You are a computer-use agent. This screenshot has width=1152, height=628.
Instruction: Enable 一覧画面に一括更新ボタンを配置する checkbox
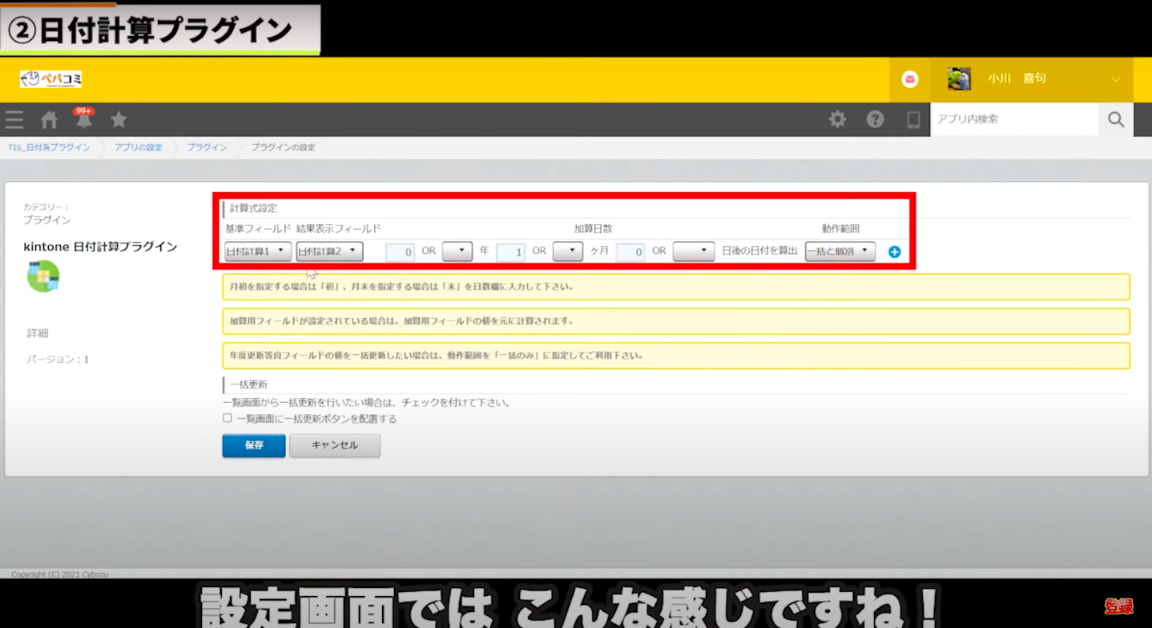228,418
